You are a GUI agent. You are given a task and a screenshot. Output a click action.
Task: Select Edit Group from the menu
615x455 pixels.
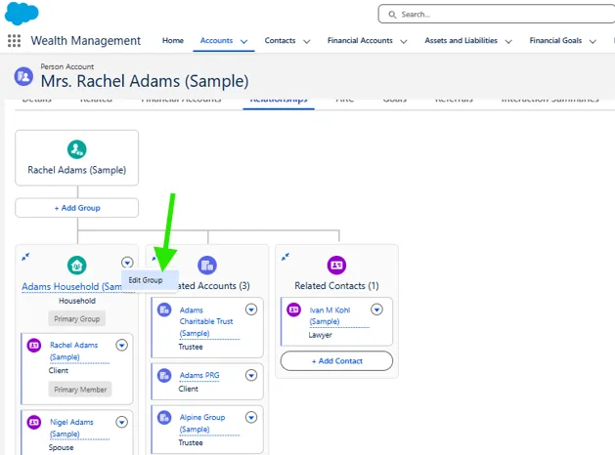[147, 280]
